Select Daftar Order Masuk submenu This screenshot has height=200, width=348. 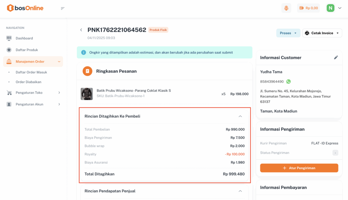31,72
